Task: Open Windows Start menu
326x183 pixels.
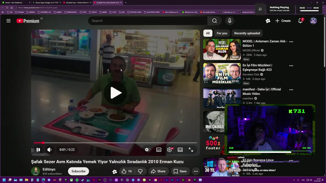Action: tap(4, 180)
